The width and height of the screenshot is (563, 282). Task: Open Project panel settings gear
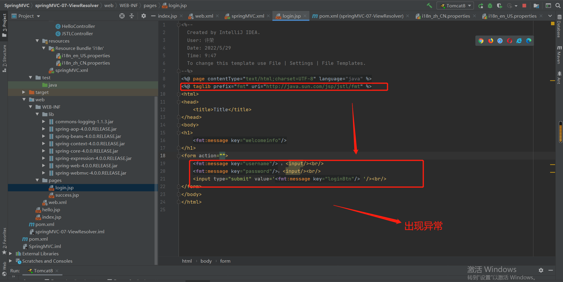[144, 16]
